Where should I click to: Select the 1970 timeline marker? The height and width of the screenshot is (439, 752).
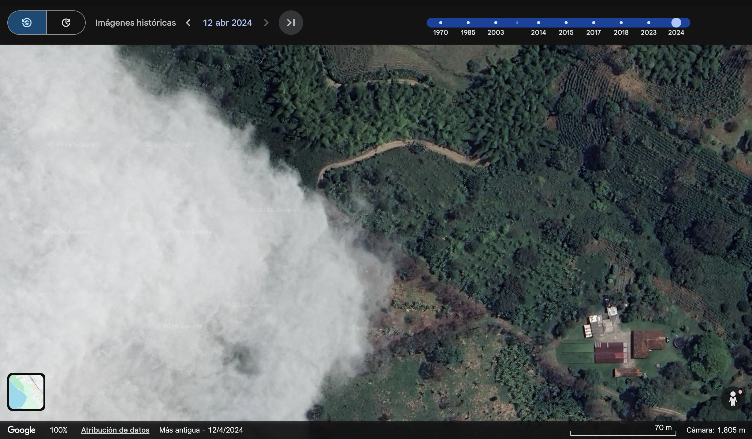(x=441, y=23)
